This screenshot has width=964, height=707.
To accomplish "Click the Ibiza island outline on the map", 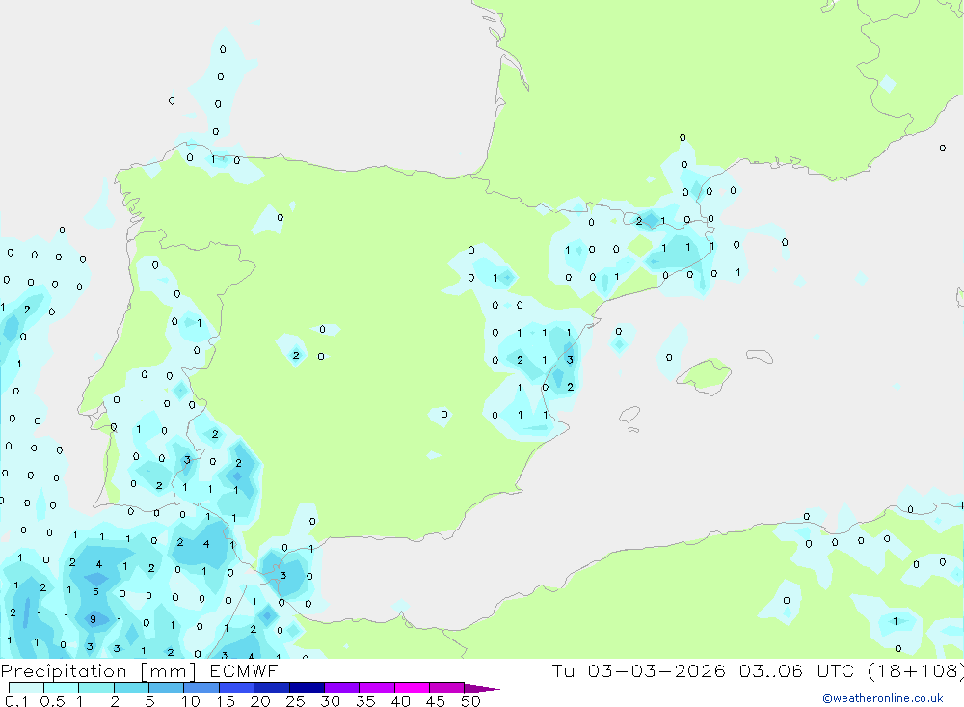I will (x=629, y=415).
